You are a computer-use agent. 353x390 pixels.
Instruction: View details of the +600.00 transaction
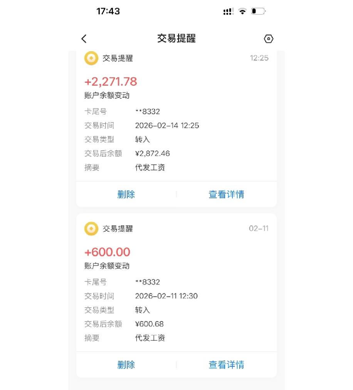click(226, 365)
